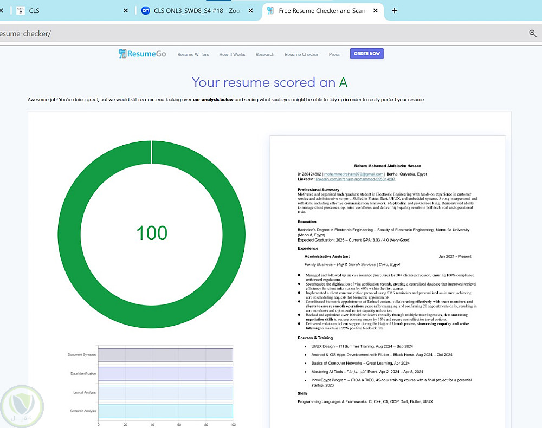Click the 'Data Identification' chart label
Viewport: 542px width, 428px height.
tap(83, 373)
